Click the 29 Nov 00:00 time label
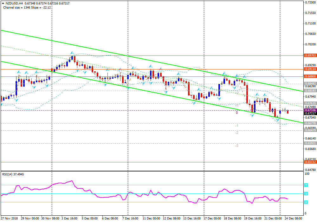Screen dimensions: 317x222 [x=30, y=219]
